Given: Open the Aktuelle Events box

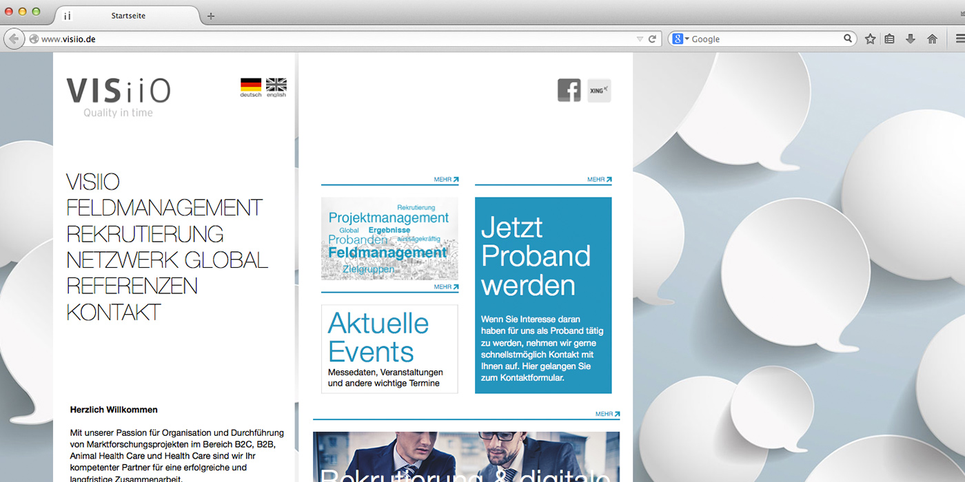Looking at the screenshot, I should click(389, 349).
